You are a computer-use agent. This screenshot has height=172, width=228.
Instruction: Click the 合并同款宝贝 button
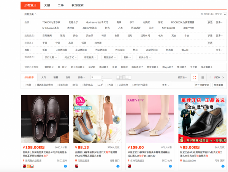coord(202,85)
